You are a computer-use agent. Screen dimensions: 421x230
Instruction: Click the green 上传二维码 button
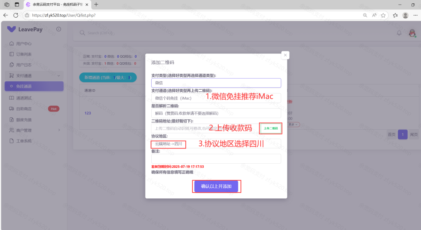click(x=270, y=128)
